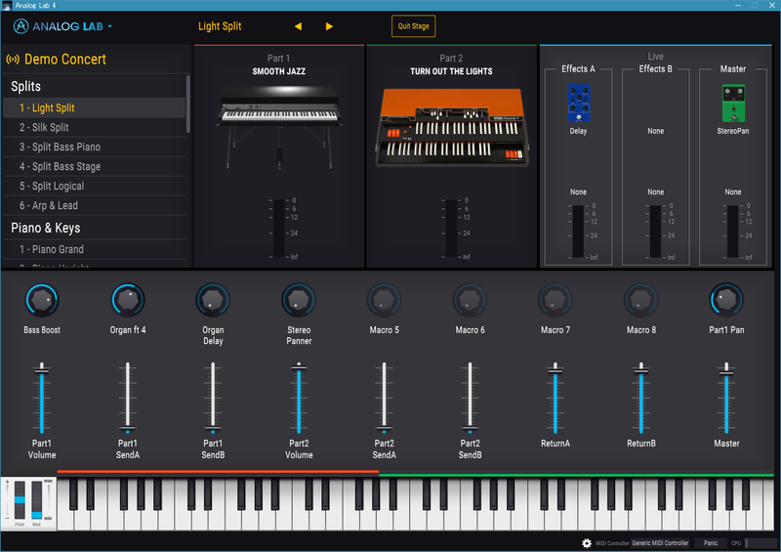Click the Part2 SendB fader
This screenshot has width=781, height=552.
tap(470, 398)
